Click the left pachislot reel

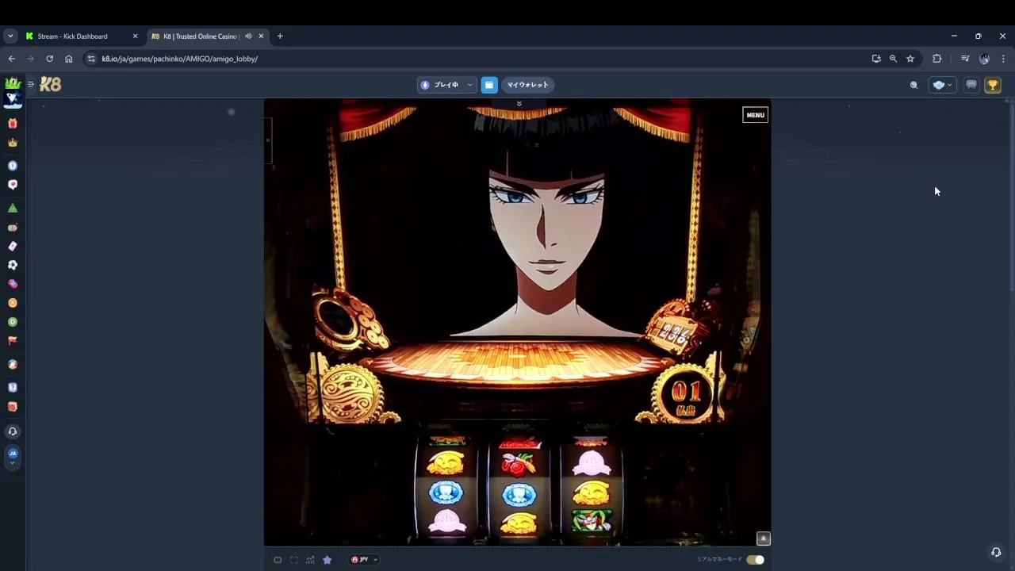(446, 488)
